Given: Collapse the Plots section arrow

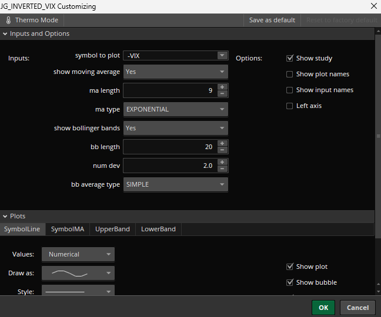Looking at the screenshot, I should 5,216.
